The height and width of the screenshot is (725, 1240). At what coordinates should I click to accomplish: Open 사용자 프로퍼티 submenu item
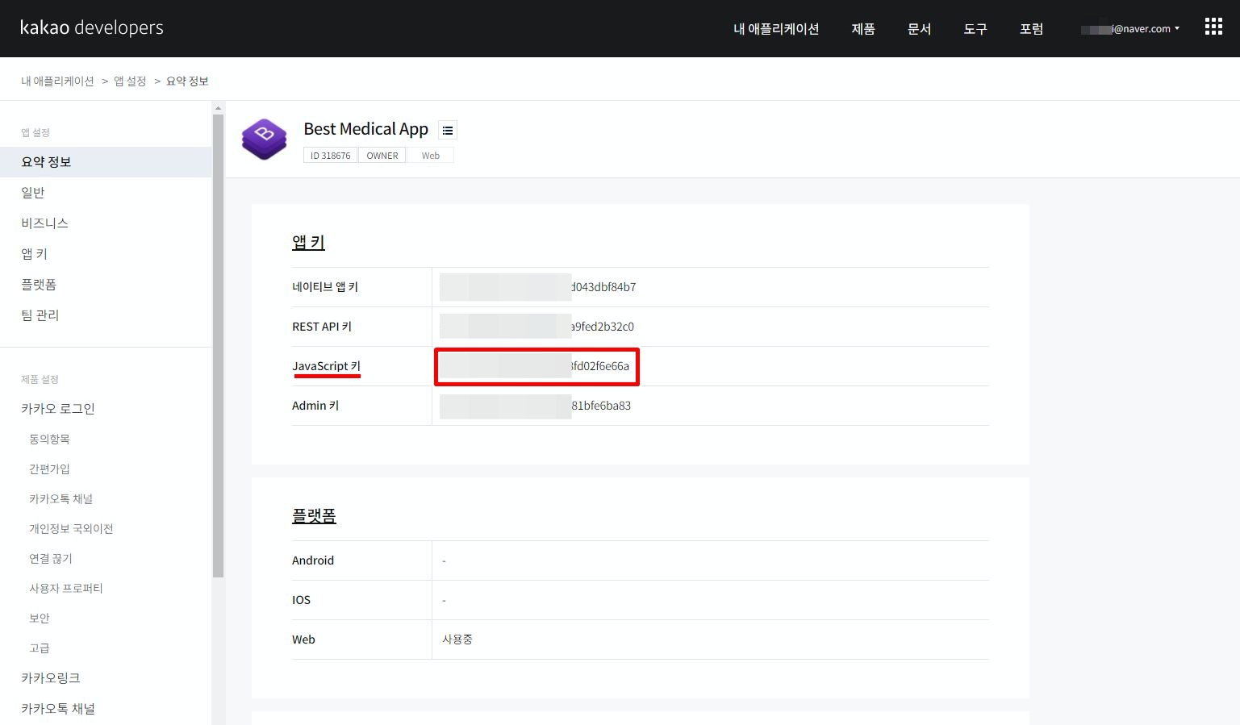click(x=66, y=588)
